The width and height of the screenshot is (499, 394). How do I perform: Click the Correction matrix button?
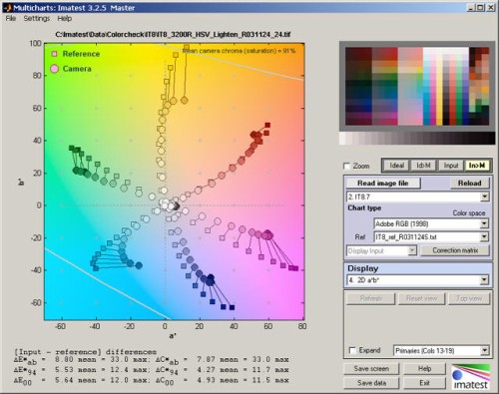455,250
